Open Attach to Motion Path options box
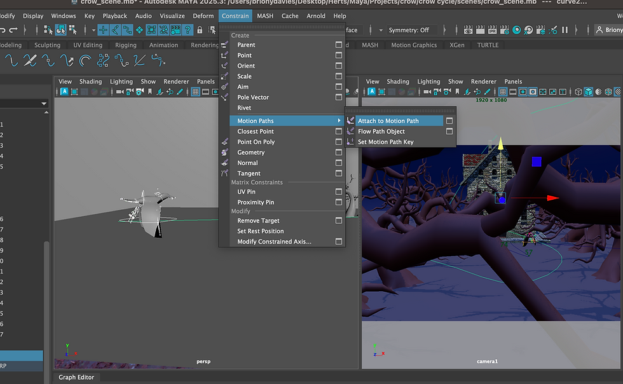Screen dimensions: 623x384 pyautogui.click(x=449, y=121)
